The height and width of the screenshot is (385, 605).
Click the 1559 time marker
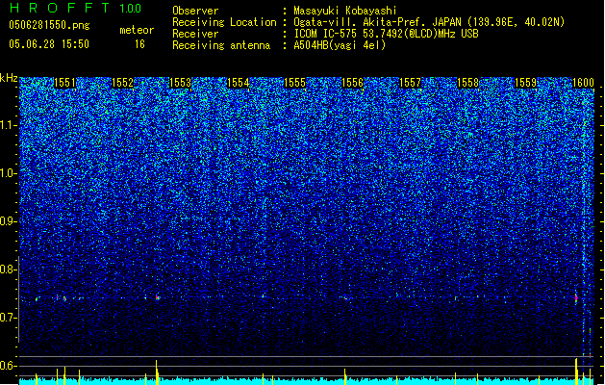[x=525, y=83]
